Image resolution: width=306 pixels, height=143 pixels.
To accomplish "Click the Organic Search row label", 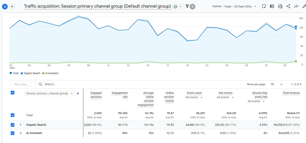I will 36,125.
